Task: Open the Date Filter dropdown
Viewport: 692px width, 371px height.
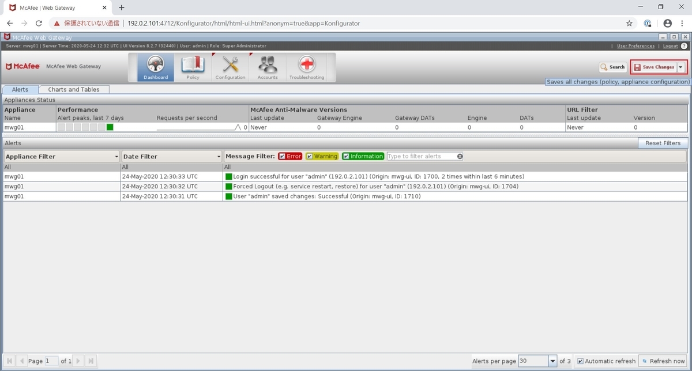Action: (x=171, y=156)
